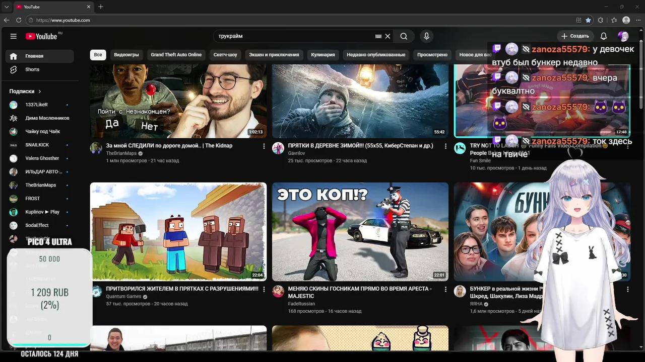Open Quantum Games channel link

(123, 297)
